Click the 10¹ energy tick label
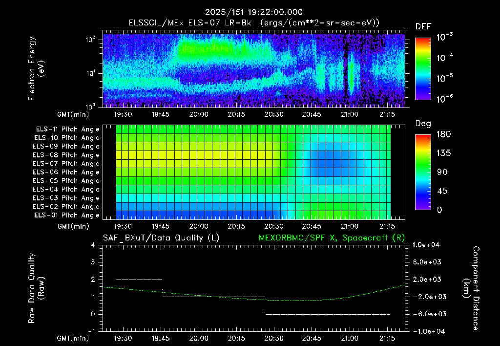The width and height of the screenshot is (500, 346). (x=90, y=73)
